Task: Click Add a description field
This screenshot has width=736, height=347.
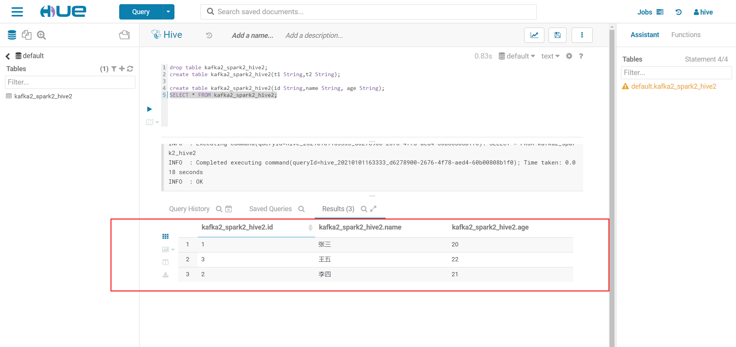Action: click(x=314, y=36)
